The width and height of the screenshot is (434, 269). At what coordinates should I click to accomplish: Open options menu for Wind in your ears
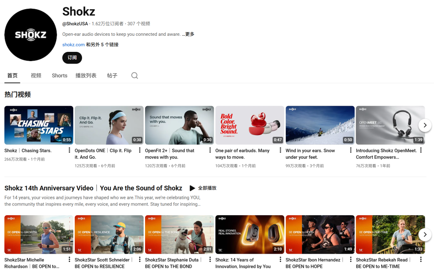click(350, 150)
